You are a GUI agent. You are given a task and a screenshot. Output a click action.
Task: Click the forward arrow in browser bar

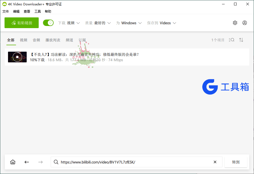41,162
